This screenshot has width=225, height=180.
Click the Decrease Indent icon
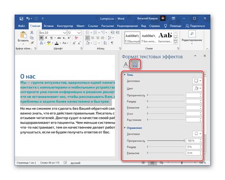(x=112, y=32)
